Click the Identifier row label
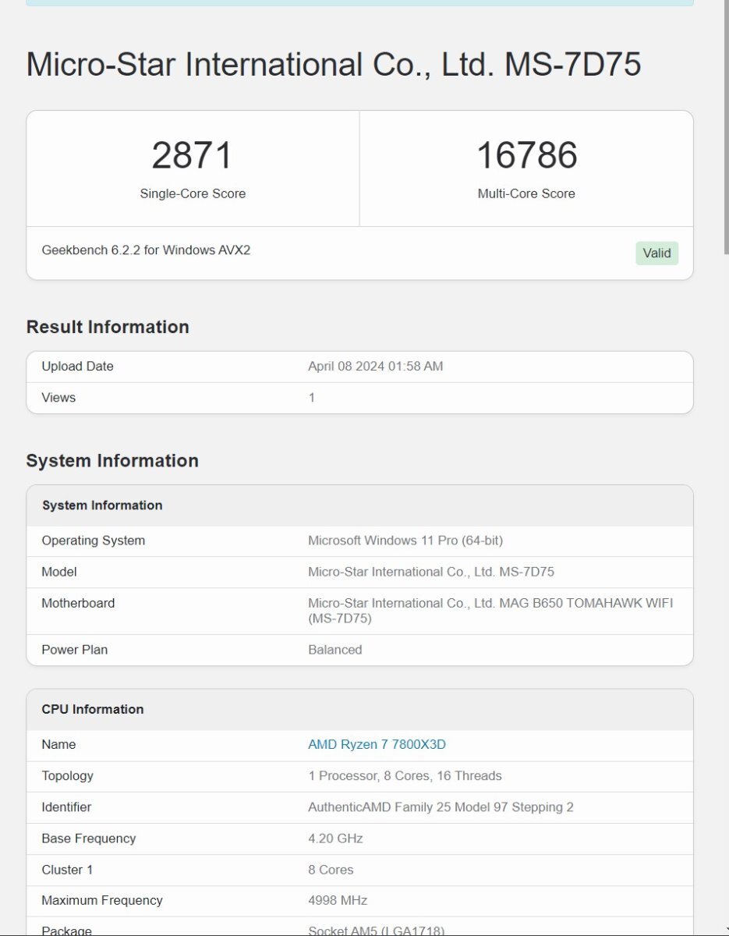This screenshot has height=936, width=729. pyautogui.click(x=66, y=807)
